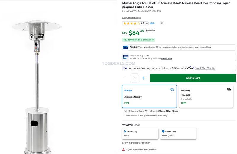Click the 7 available delivery text
Viewport: 237px width, 154px height.
[187, 99]
